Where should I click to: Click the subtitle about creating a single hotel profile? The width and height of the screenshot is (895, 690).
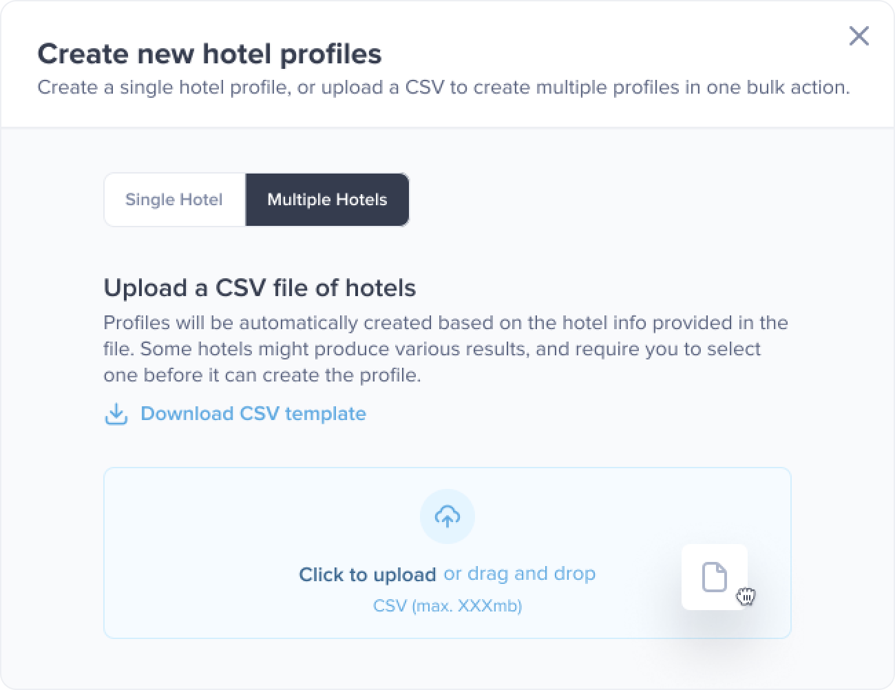443,87
